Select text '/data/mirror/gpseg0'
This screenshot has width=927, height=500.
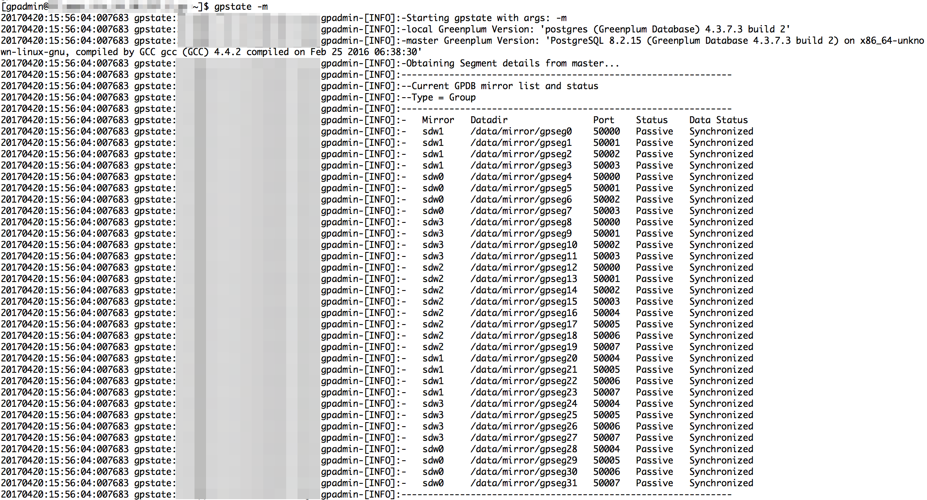pyautogui.click(x=521, y=131)
